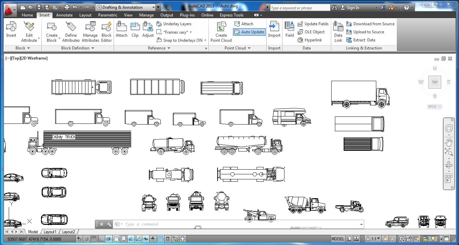The height and width of the screenshot is (245, 459).
Task: Click Extract Data
Action: tap(361, 40)
